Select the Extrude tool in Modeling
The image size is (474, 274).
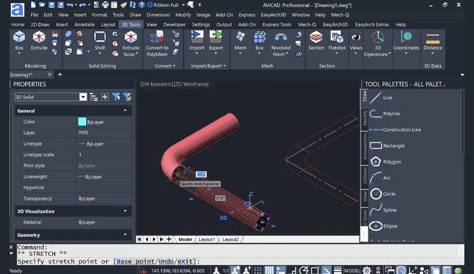point(39,37)
